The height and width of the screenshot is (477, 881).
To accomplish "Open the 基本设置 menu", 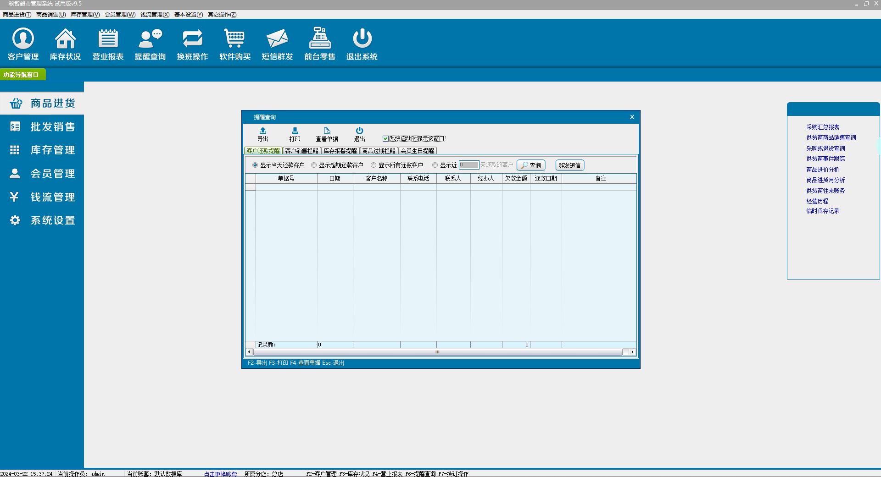I will [x=188, y=15].
